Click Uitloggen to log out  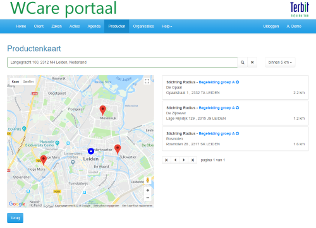(x=271, y=27)
